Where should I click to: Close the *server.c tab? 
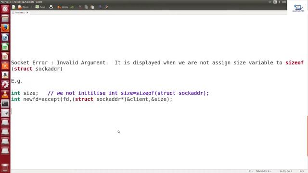click(27, 12)
